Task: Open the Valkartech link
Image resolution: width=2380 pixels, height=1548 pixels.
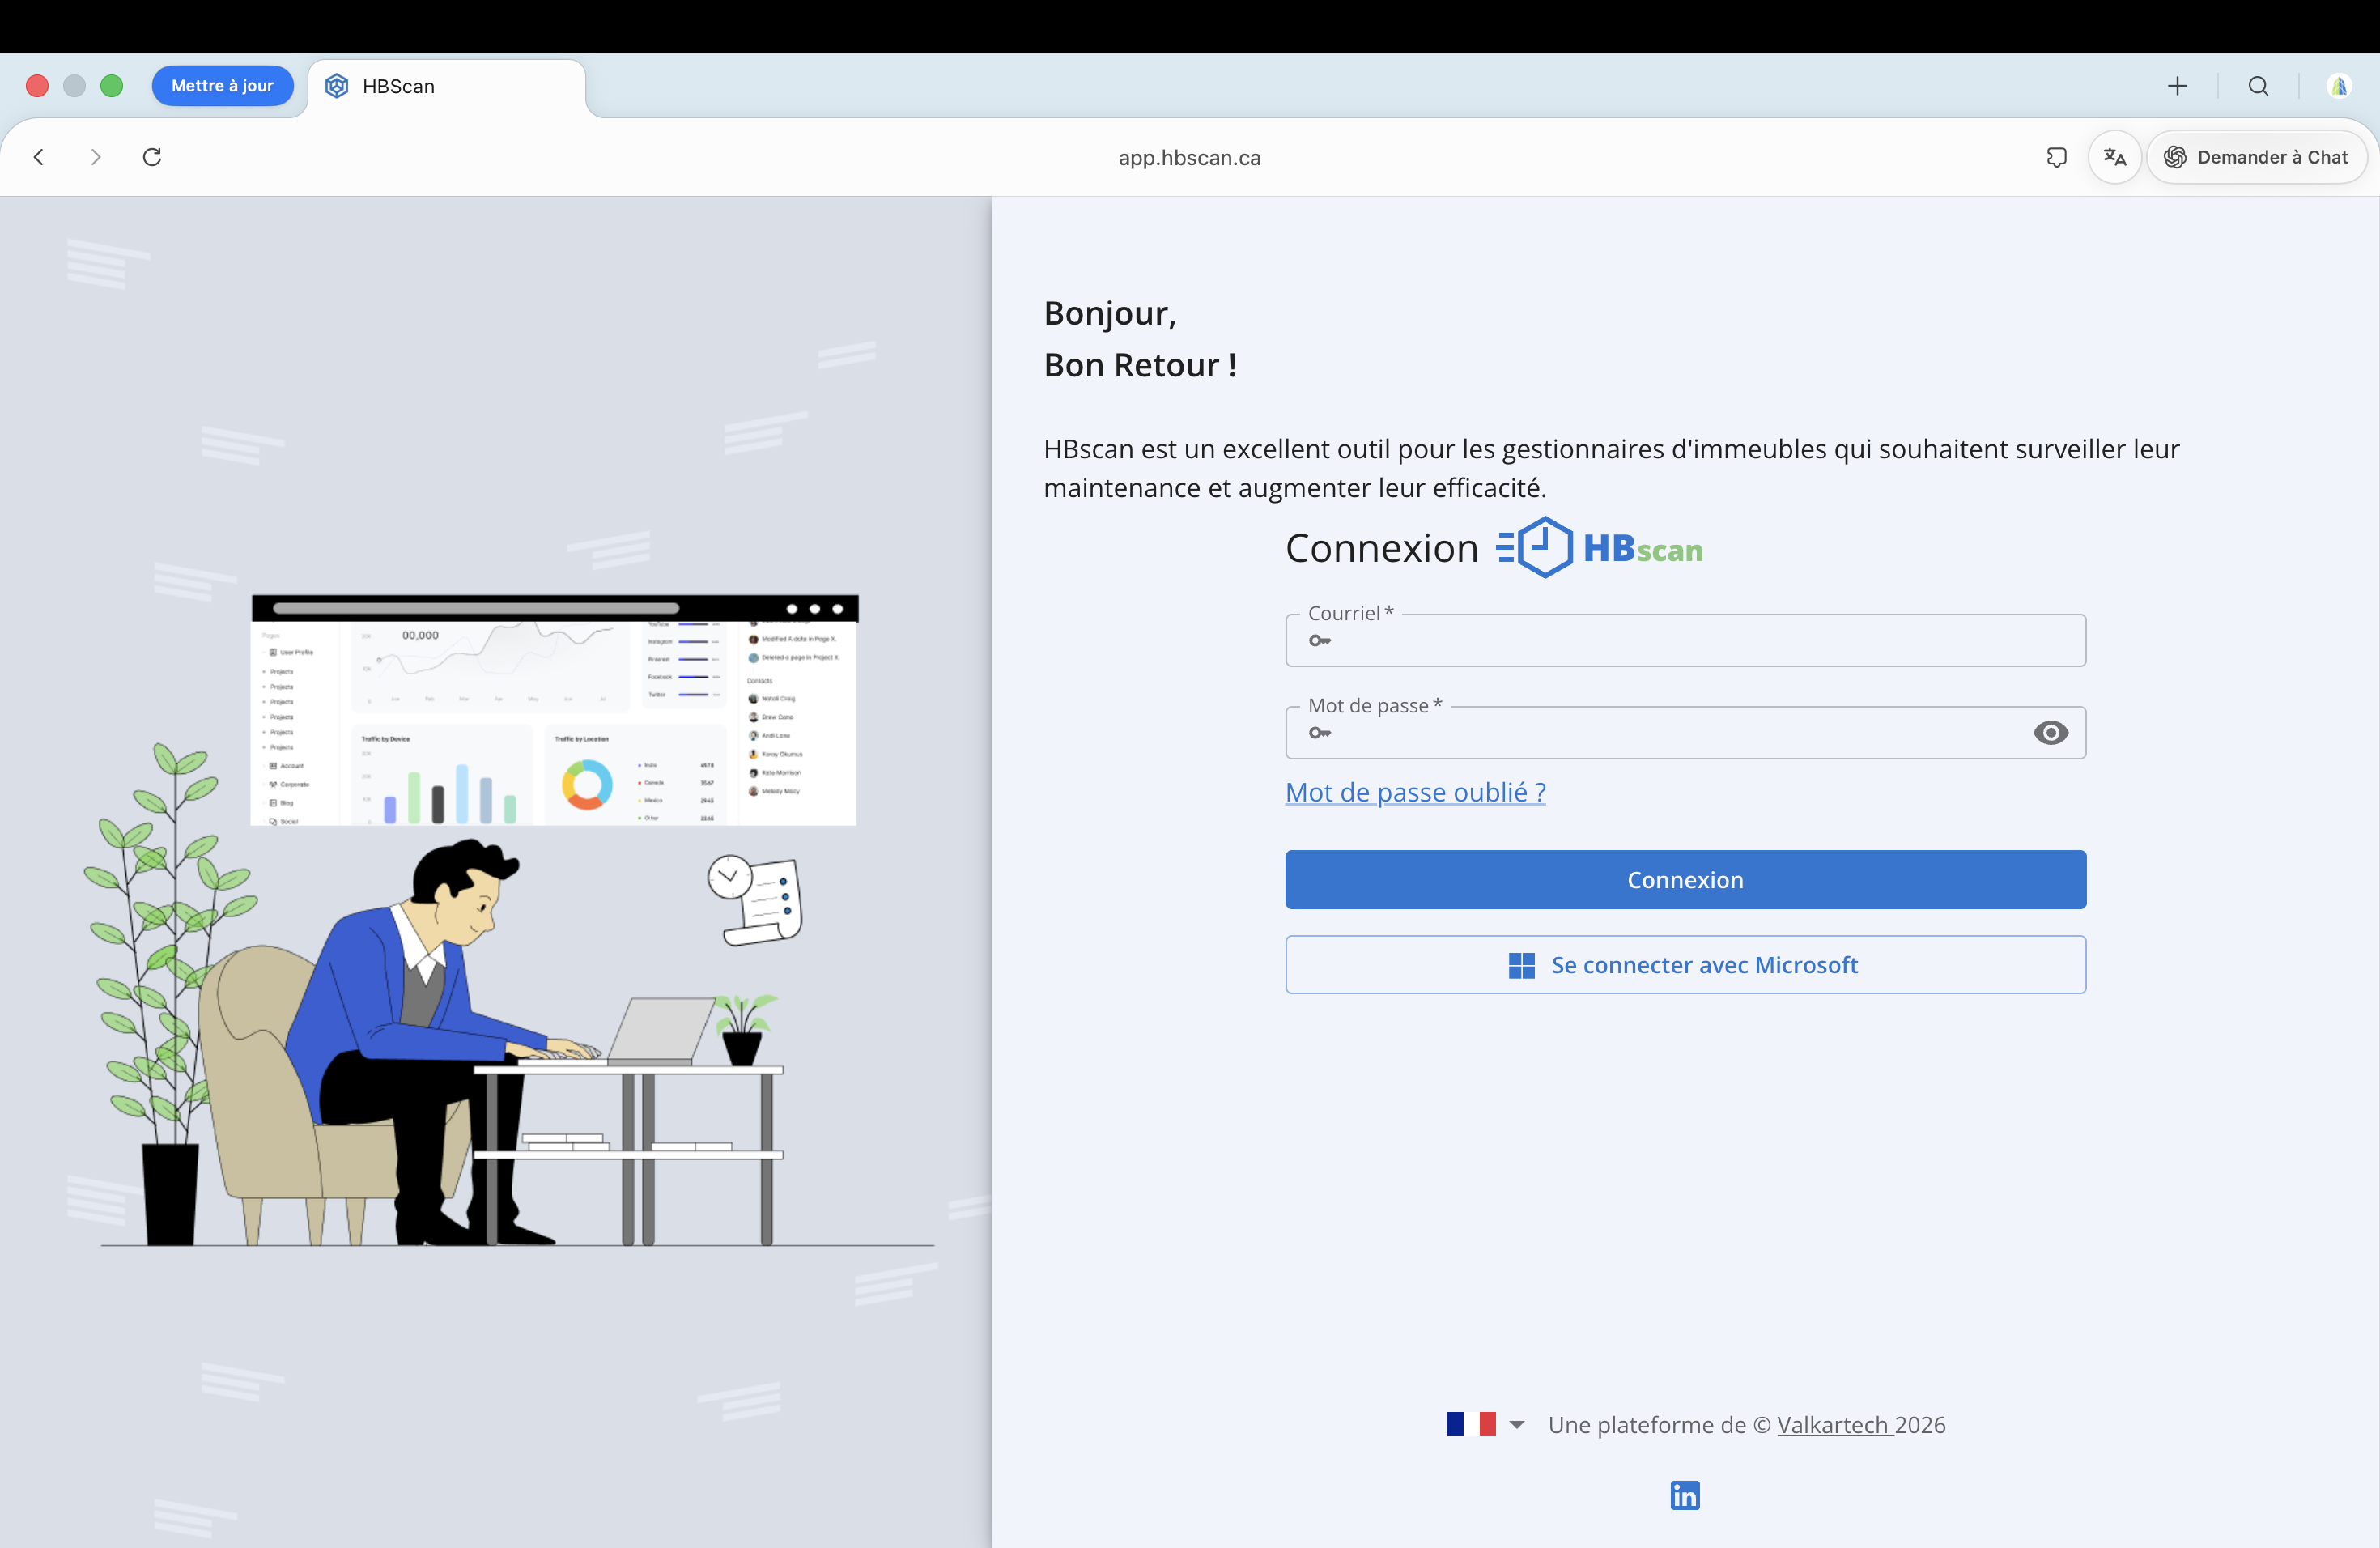Action: pyautogui.click(x=1834, y=1424)
